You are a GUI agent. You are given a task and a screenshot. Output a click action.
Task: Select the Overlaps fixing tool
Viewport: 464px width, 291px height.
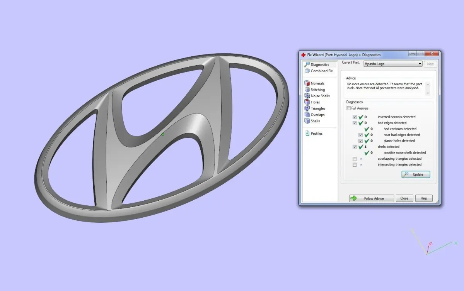tap(315, 115)
